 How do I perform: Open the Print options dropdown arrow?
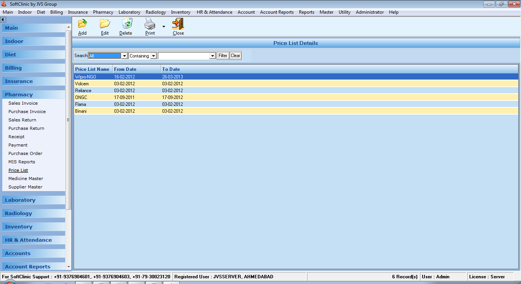tap(164, 27)
